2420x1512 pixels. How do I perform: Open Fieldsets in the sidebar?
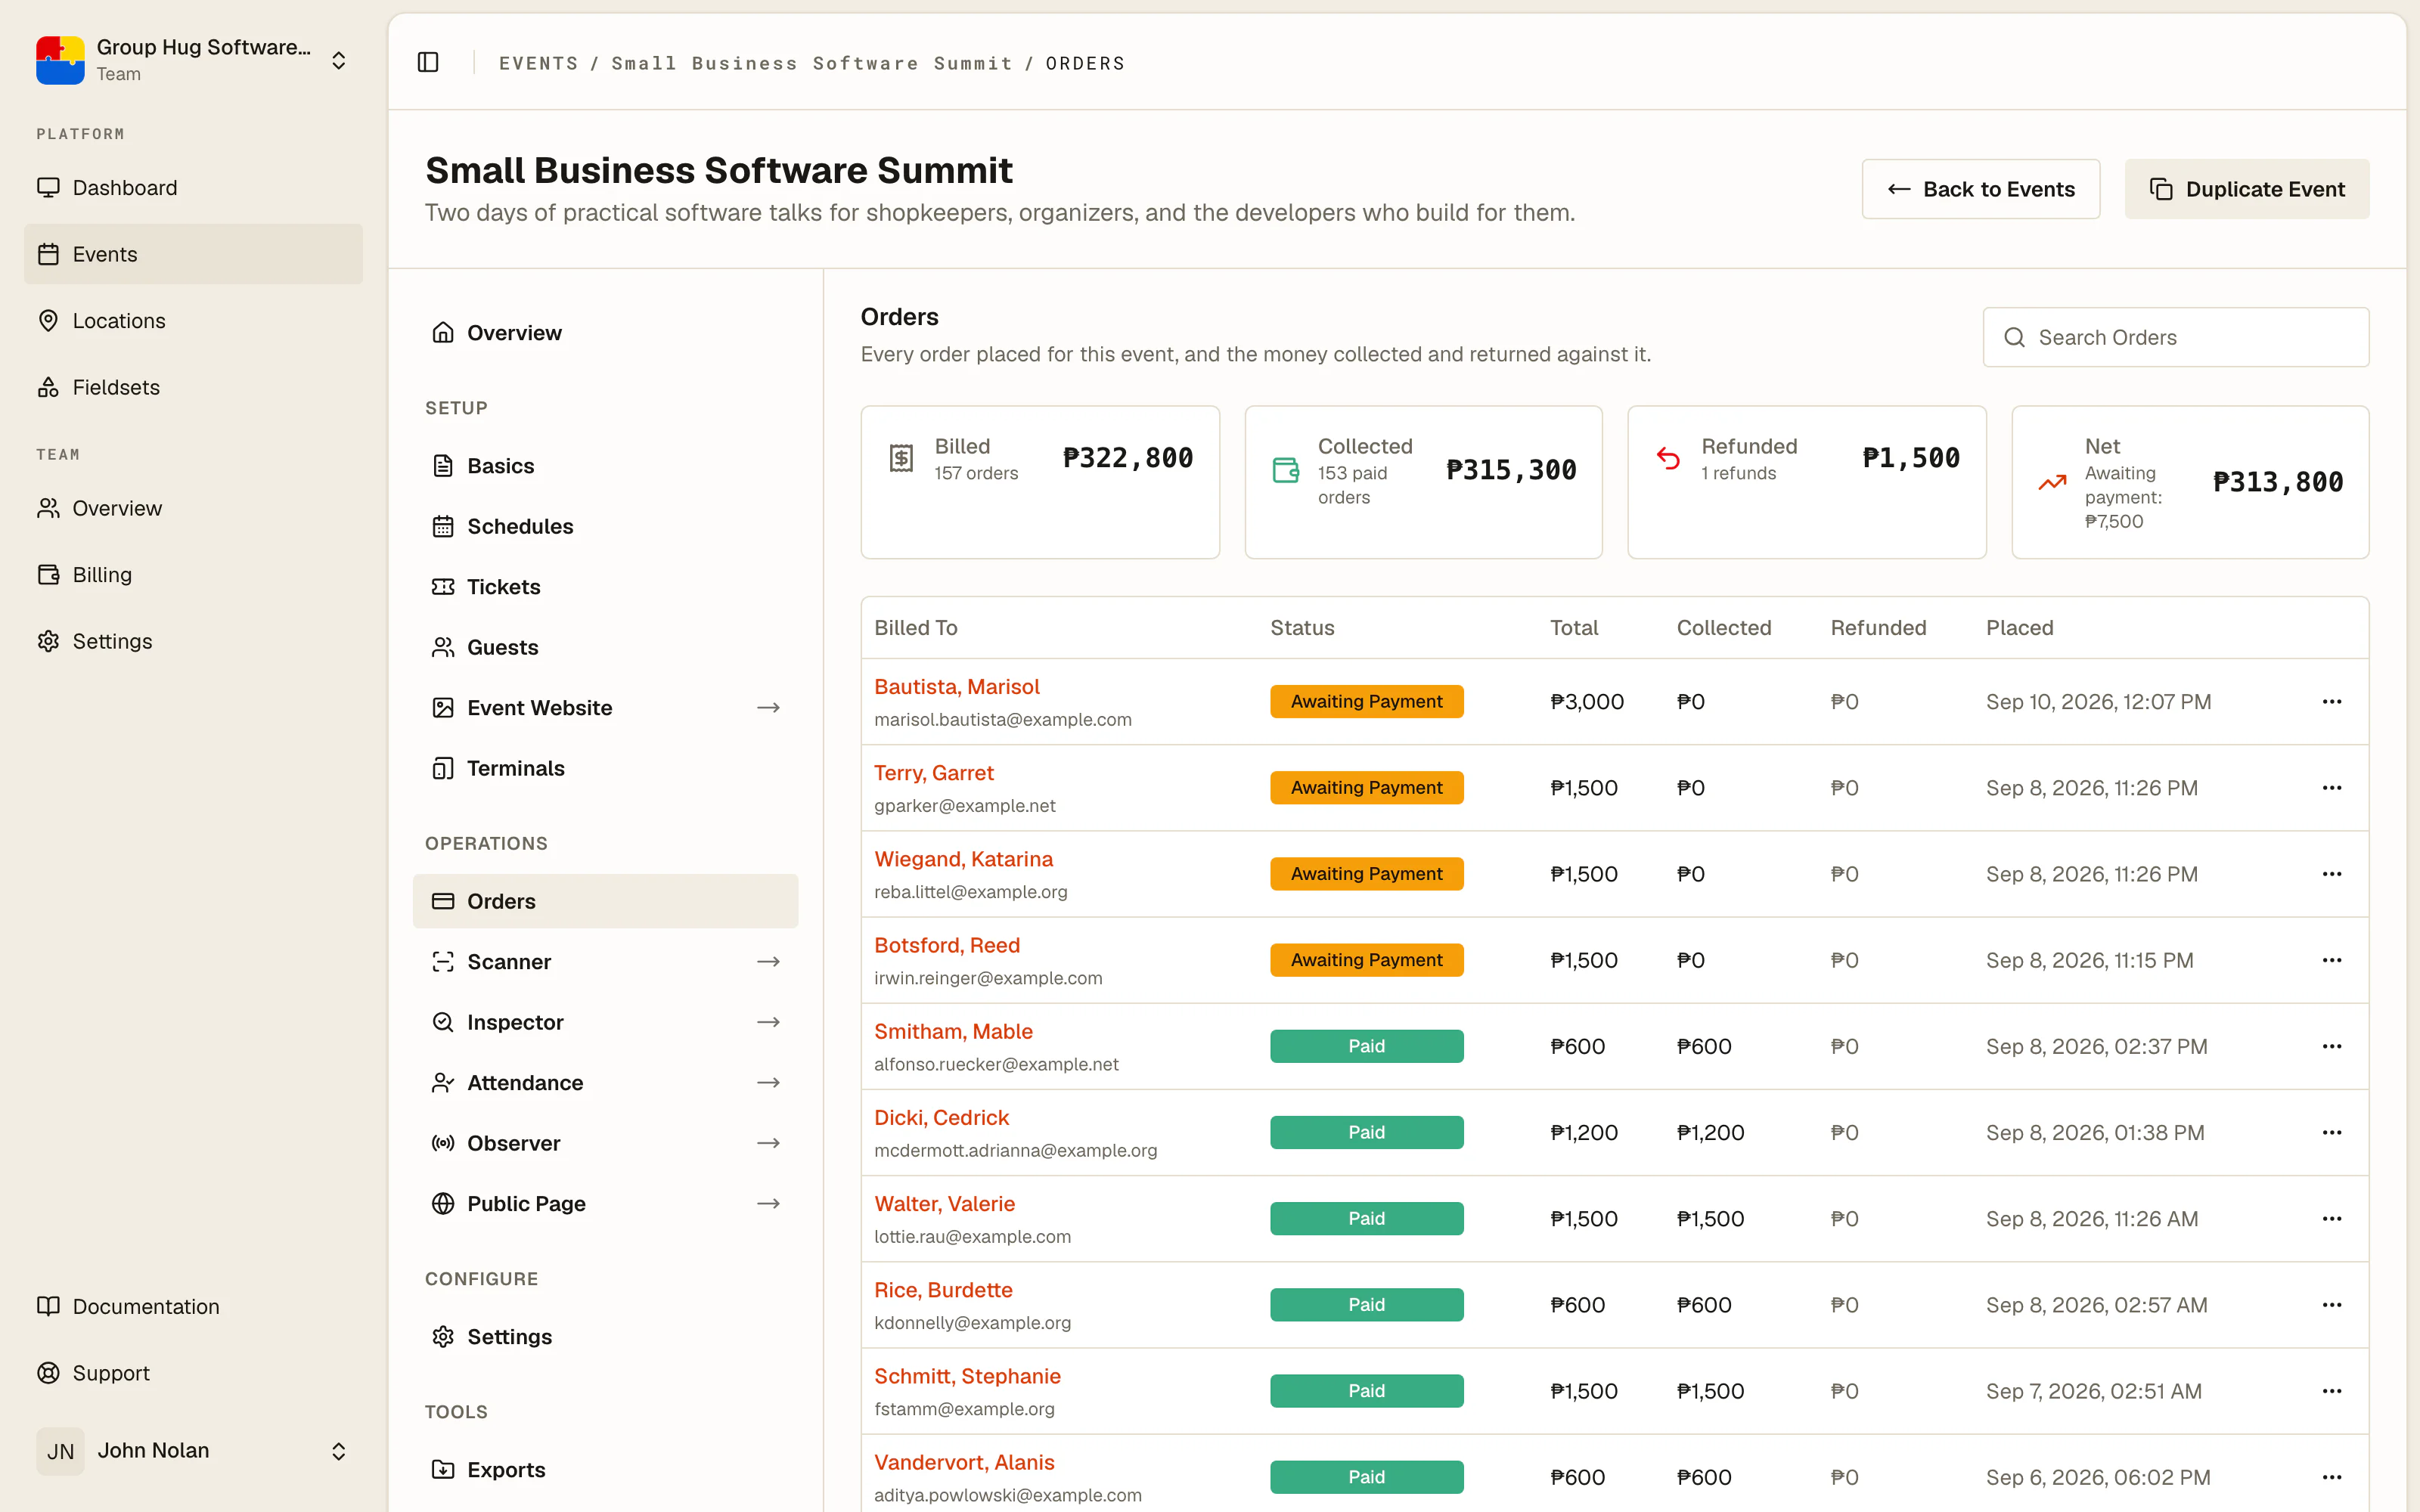coord(193,387)
